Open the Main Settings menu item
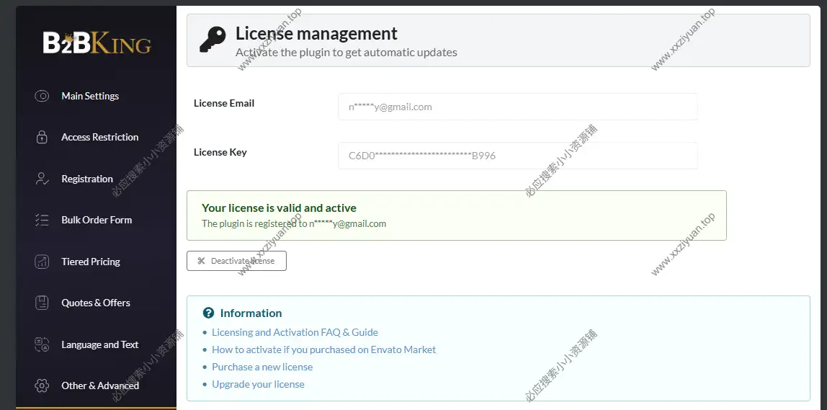This screenshot has height=410, width=827. [x=90, y=96]
